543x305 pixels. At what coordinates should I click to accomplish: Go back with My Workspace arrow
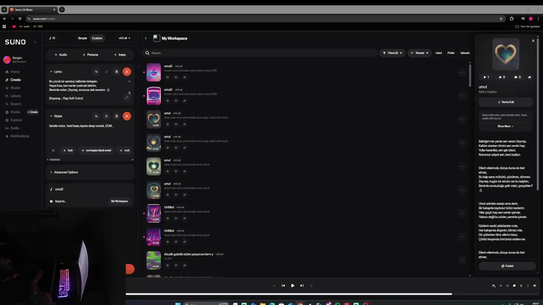[146, 38]
